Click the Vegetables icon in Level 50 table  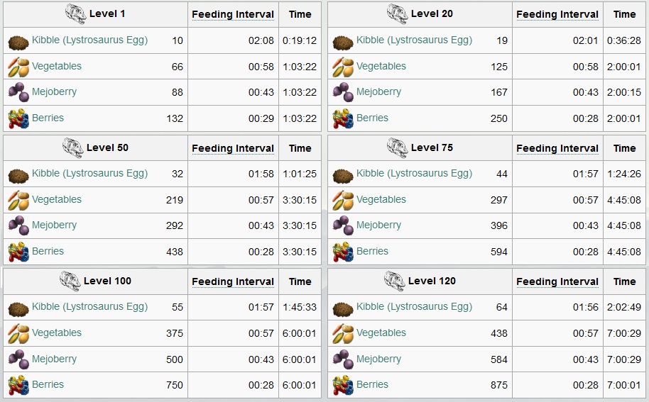18,200
